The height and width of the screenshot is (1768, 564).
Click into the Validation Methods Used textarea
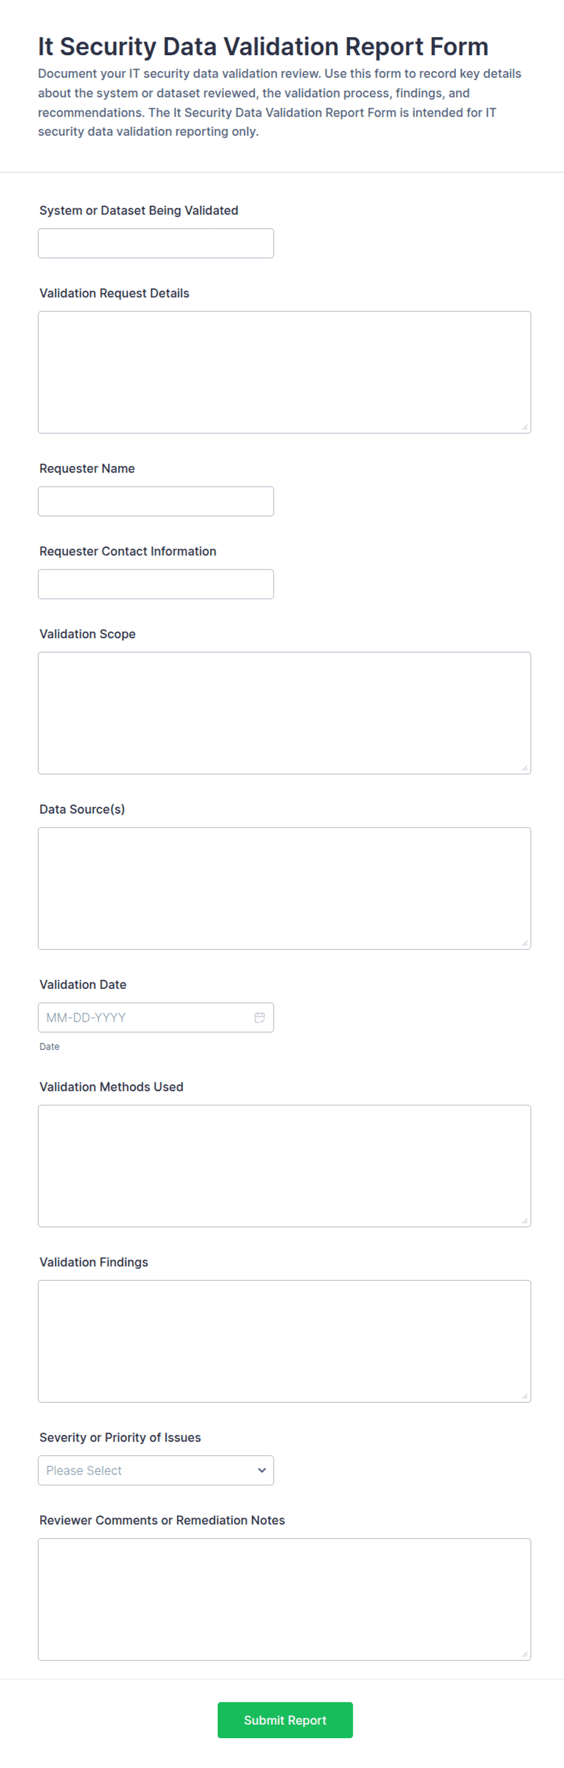tap(284, 1166)
